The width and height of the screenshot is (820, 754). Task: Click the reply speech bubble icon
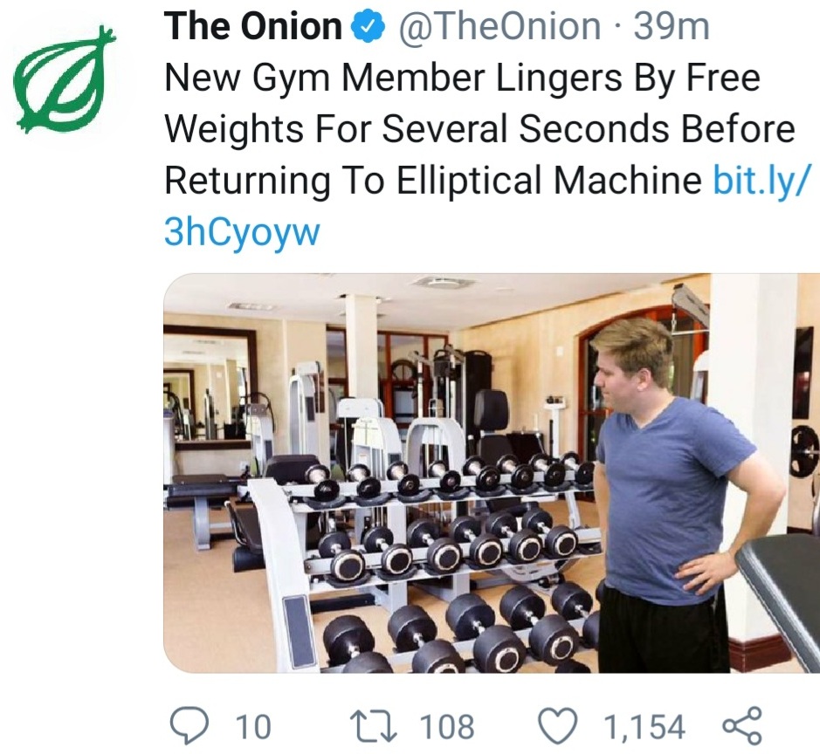pos(186,725)
